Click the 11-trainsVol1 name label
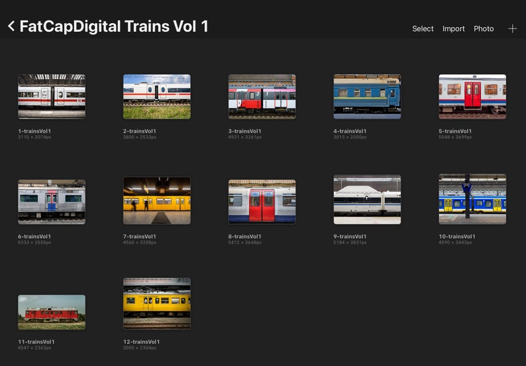The height and width of the screenshot is (366, 526). click(x=36, y=342)
